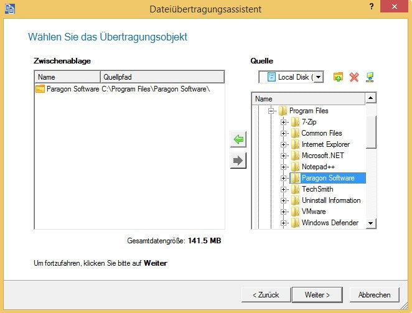
Task: Expand the Windows Defender folder node
Action: pos(283,223)
